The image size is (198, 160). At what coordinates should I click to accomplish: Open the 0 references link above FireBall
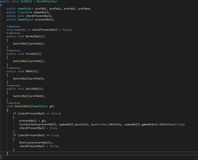(13, 51)
